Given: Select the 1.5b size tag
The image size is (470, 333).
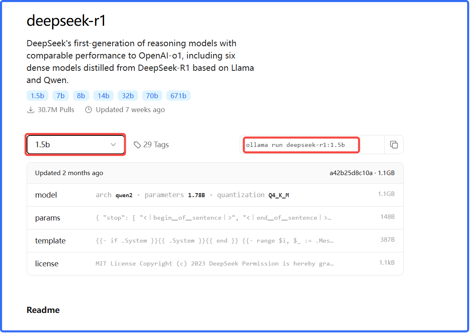Looking at the screenshot, I should pos(37,96).
